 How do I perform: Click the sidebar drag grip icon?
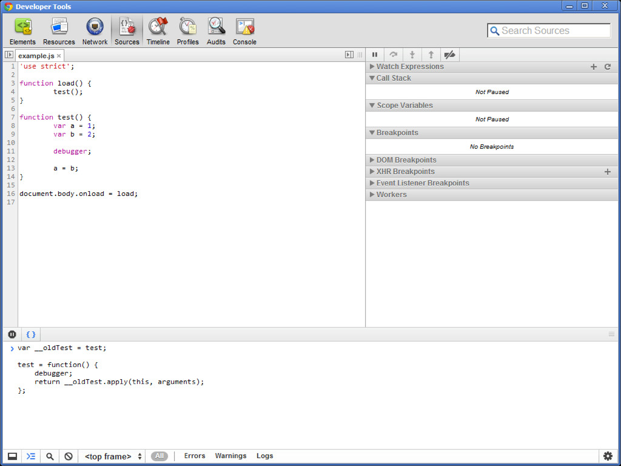[x=360, y=55]
